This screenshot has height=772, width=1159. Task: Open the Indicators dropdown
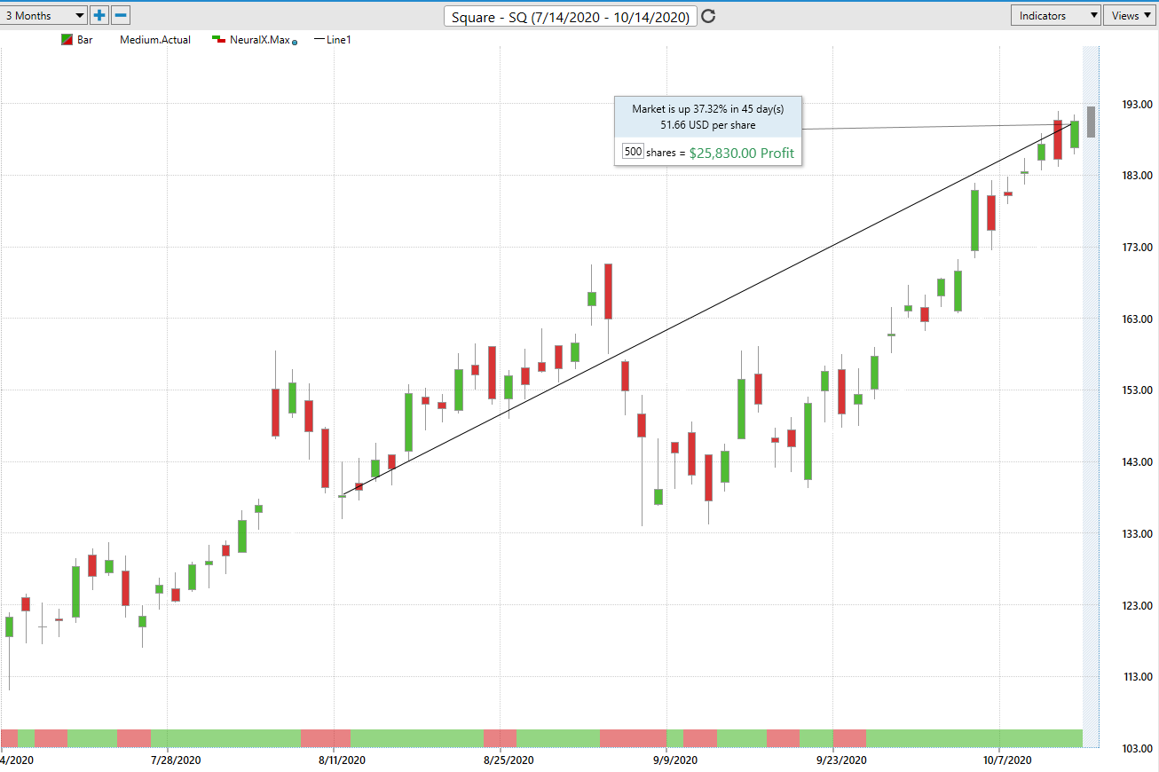(x=1056, y=15)
